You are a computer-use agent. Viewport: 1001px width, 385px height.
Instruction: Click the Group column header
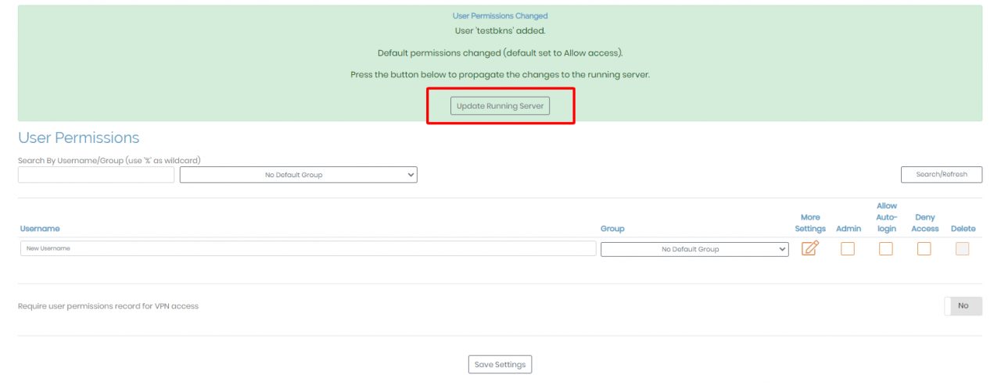(612, 229)
